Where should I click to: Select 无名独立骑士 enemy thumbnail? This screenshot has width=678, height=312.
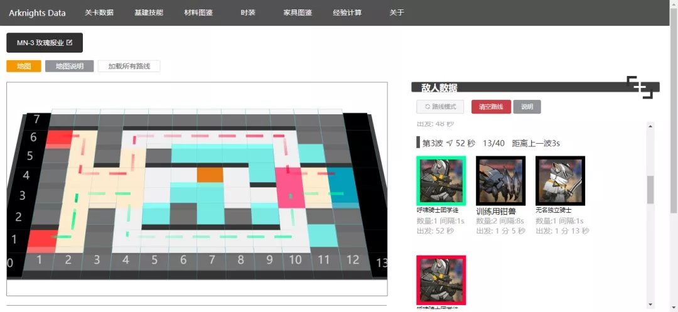561,181
